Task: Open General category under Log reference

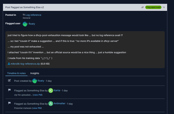Action: (x=26, y=18)
